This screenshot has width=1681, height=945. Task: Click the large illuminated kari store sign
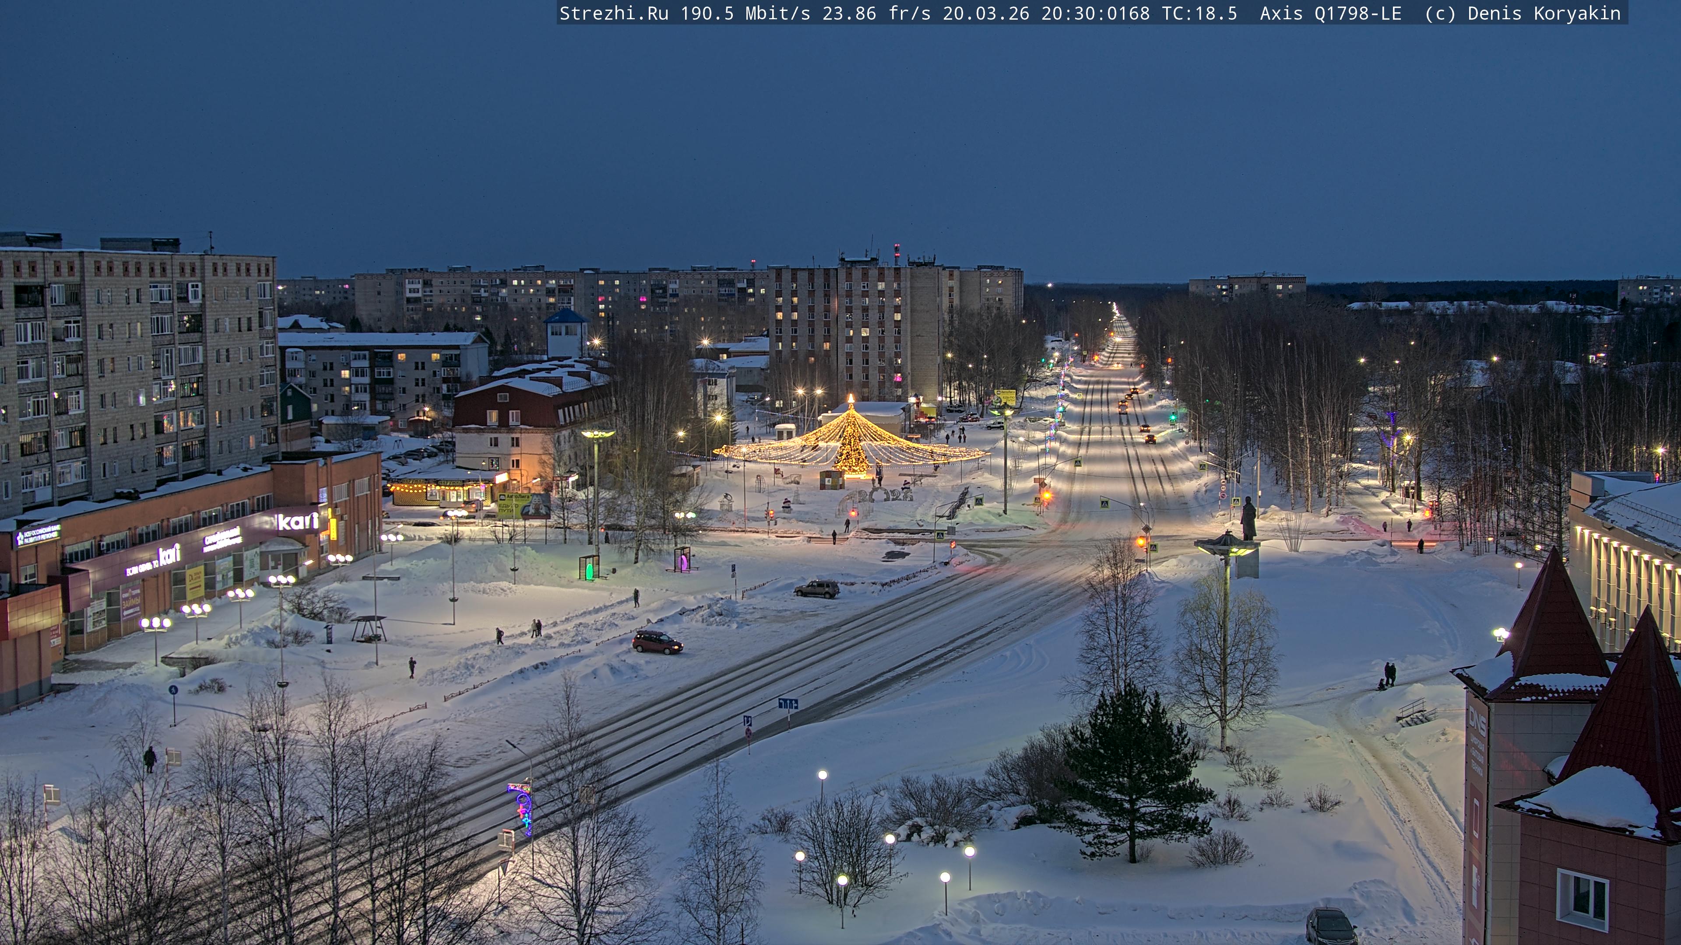(298, 521)
